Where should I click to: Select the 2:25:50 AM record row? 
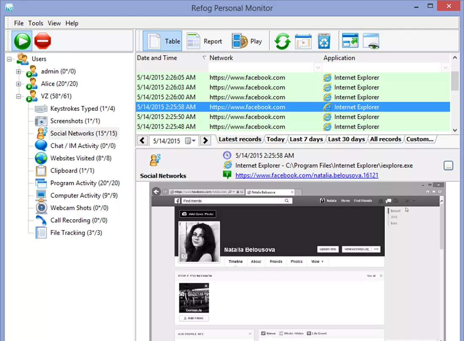pos(293,117)
